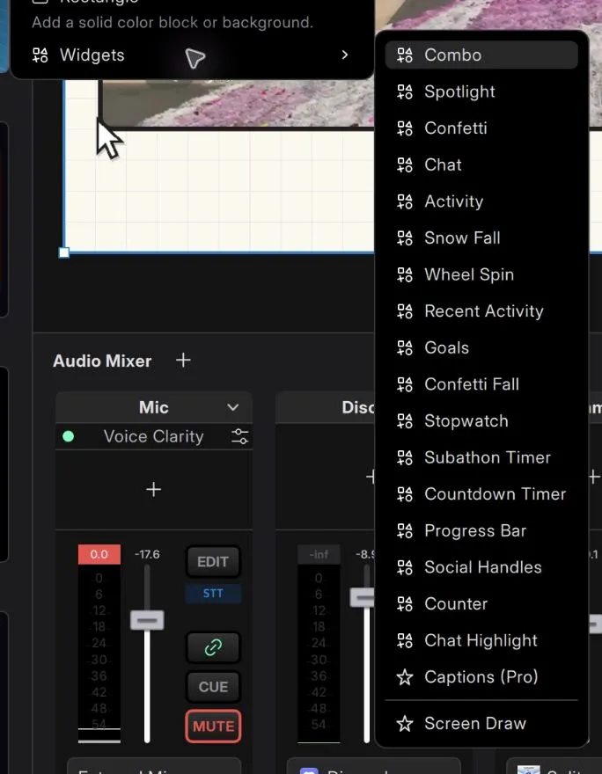Click widget icon beside Goals
The height and width of the screenshot is (774, 602).
[405, 347]
